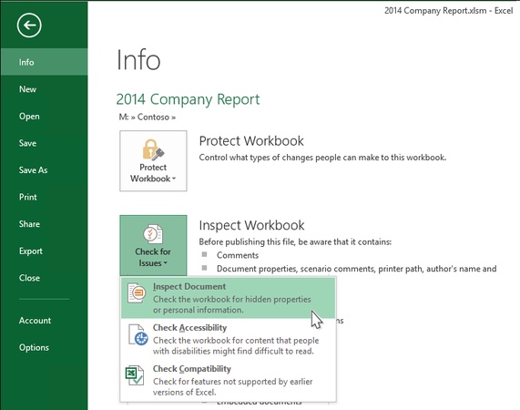Click the 'Protect Workbook' heading
The width and height of the screenshot is (520, 410).
(x=251, y=141)
